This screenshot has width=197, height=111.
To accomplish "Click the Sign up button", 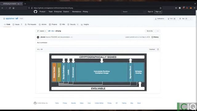I will (x=158, y=12).
